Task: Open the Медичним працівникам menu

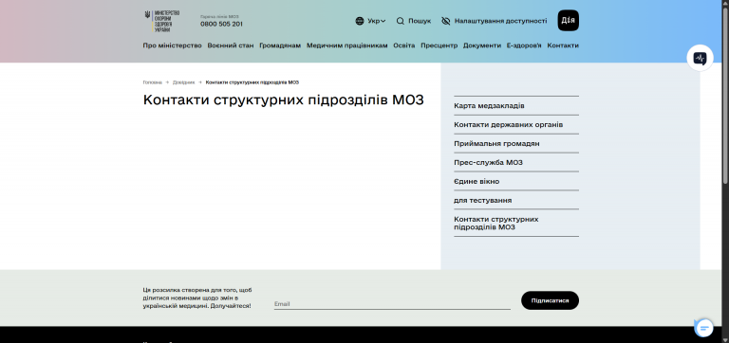Action: point(346,45)
